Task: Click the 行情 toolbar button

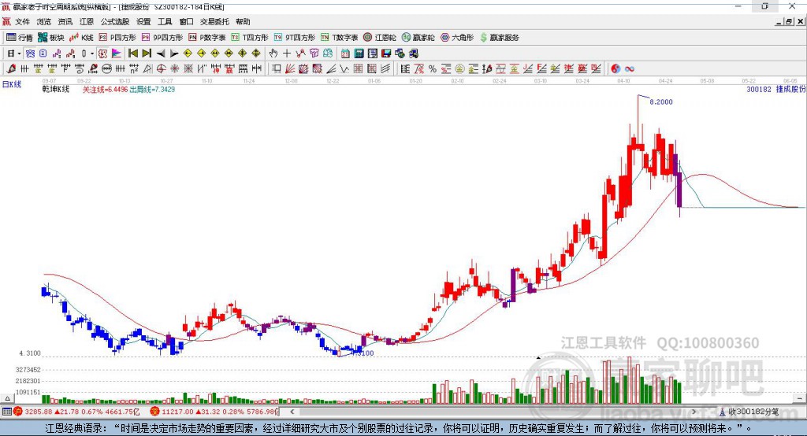Action: (x=20, y=38)
